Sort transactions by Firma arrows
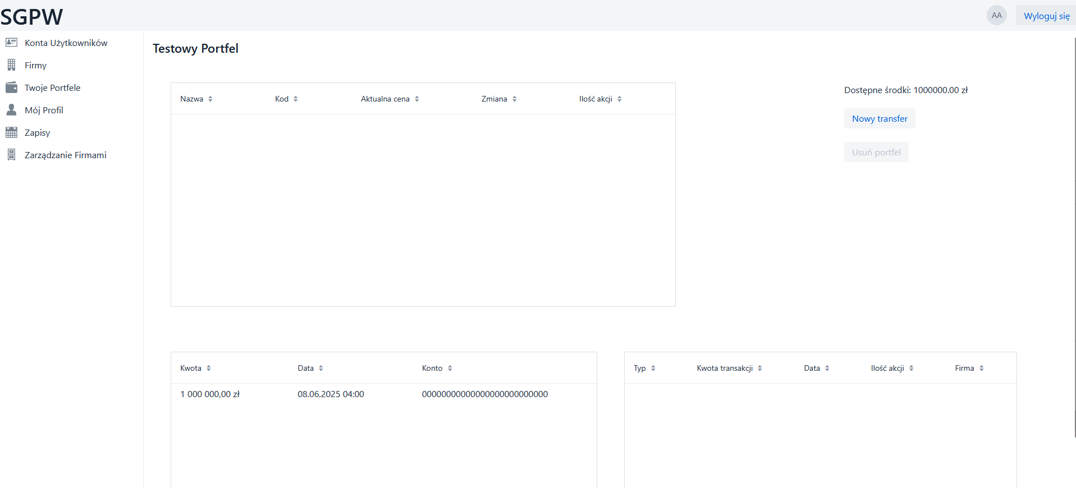Viewport: 1076px width, 488px height. tap(982, 368)
